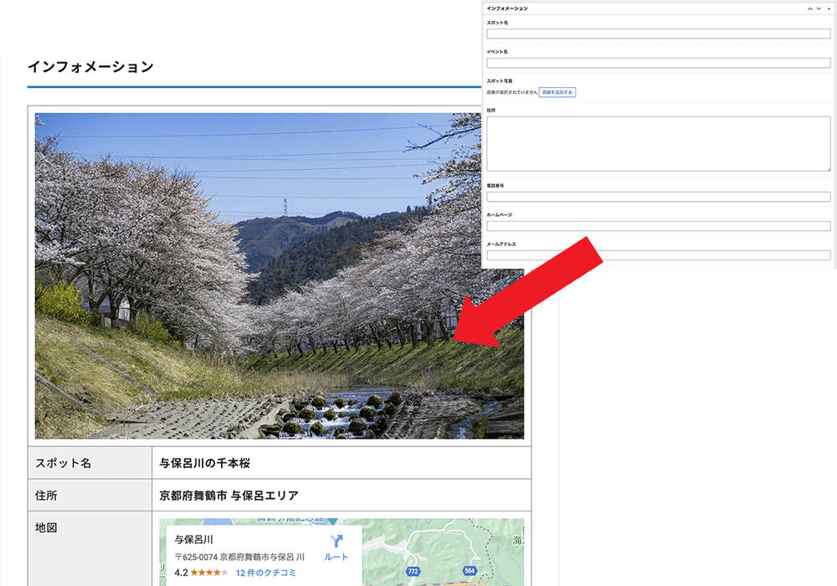Image resolution: width=837 pixels, height=586 pixels.
Task: Click the 〒625-0074 address in map card
Action: (239, 557)
